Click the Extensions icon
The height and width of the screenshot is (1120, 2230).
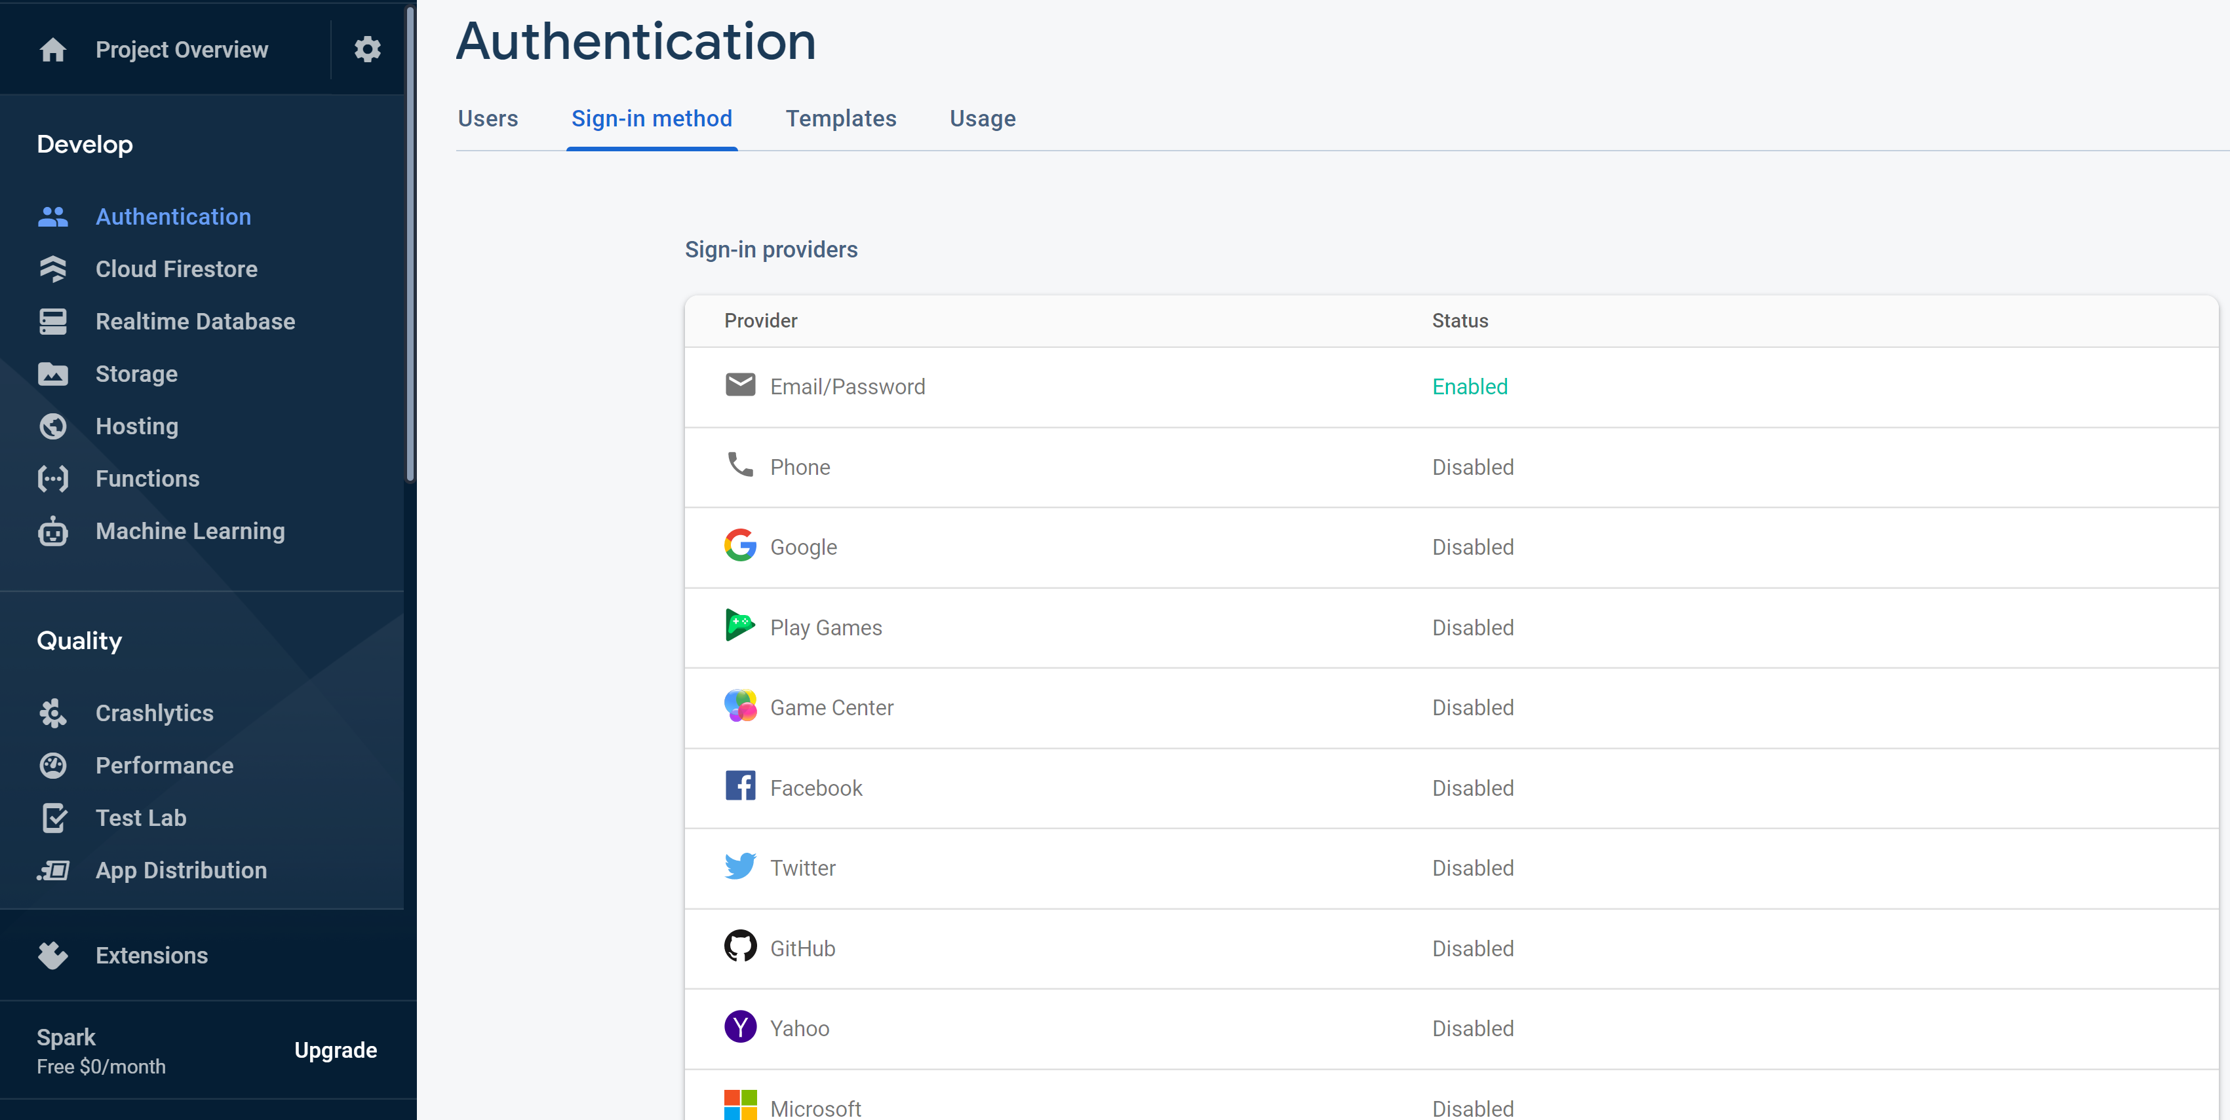53,954
